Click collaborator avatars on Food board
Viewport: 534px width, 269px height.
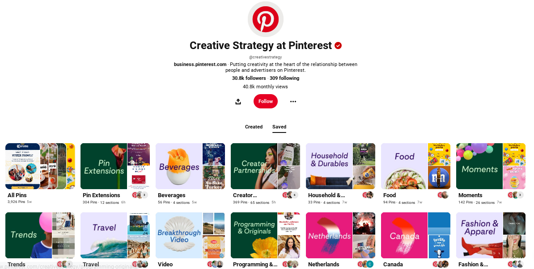tap(443, 195)
